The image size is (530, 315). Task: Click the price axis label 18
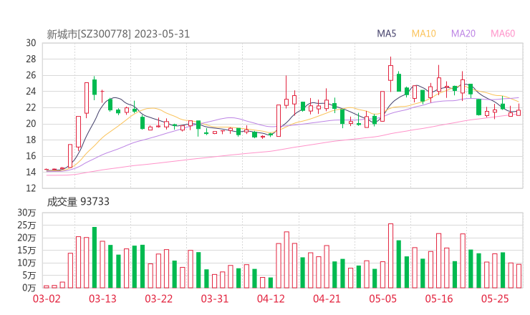pyautogui.click(x=31, y=140)
